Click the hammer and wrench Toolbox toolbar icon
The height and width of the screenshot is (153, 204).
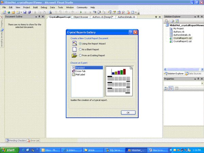(123, 12)
